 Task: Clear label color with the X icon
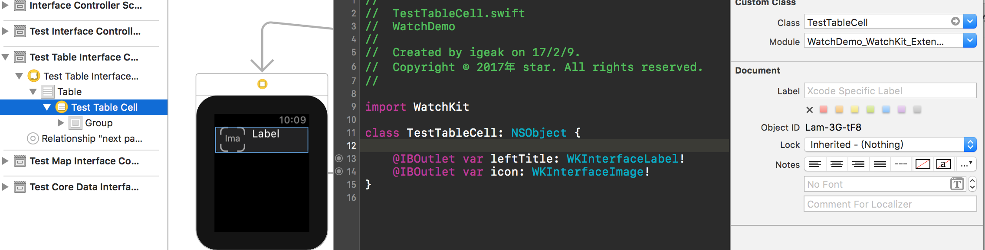point(809,110)
